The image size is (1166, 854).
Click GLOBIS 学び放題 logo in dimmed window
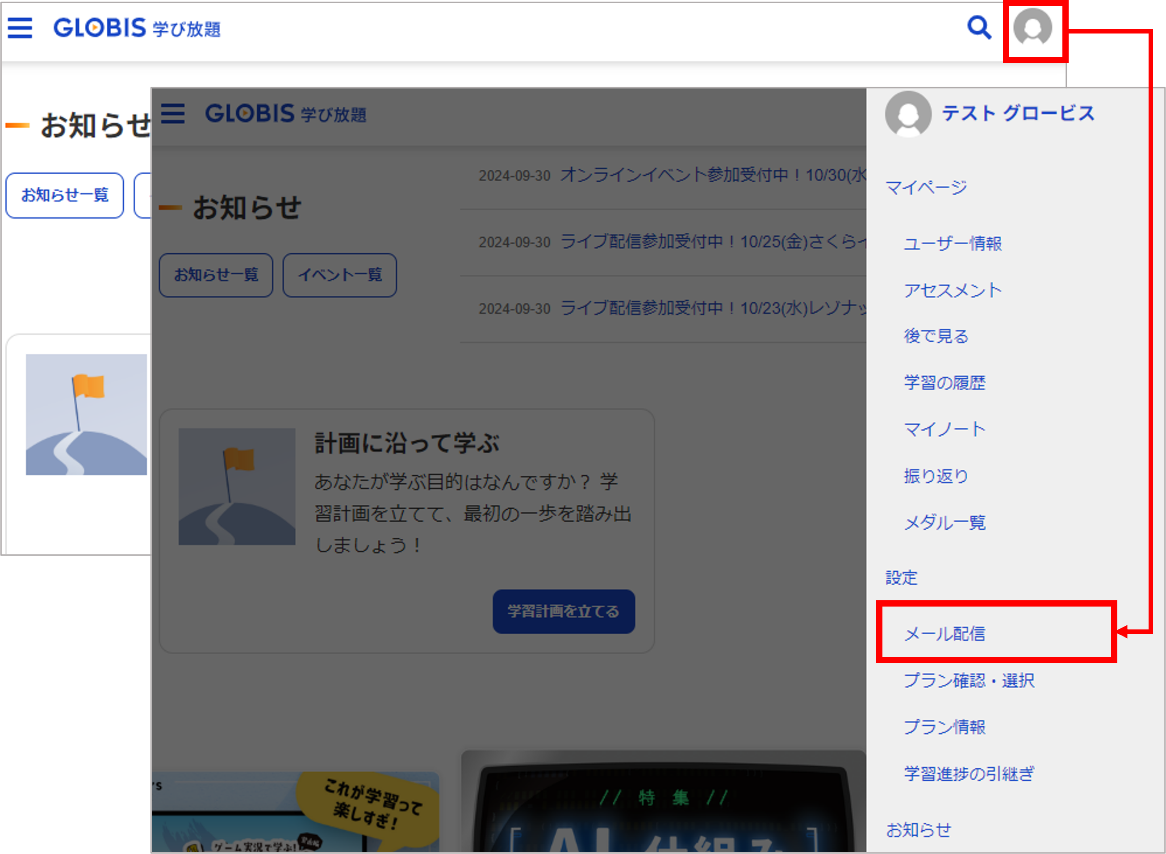[285, 114]
